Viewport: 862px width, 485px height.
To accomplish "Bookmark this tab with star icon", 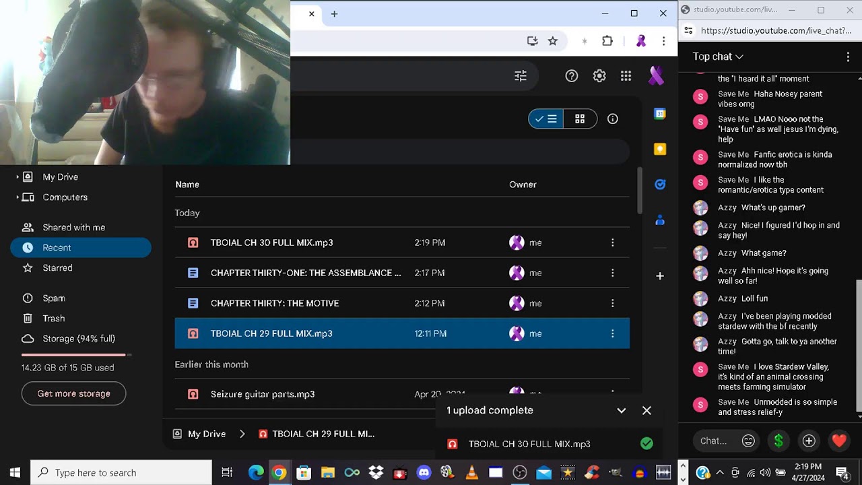I will click(553, 41).
